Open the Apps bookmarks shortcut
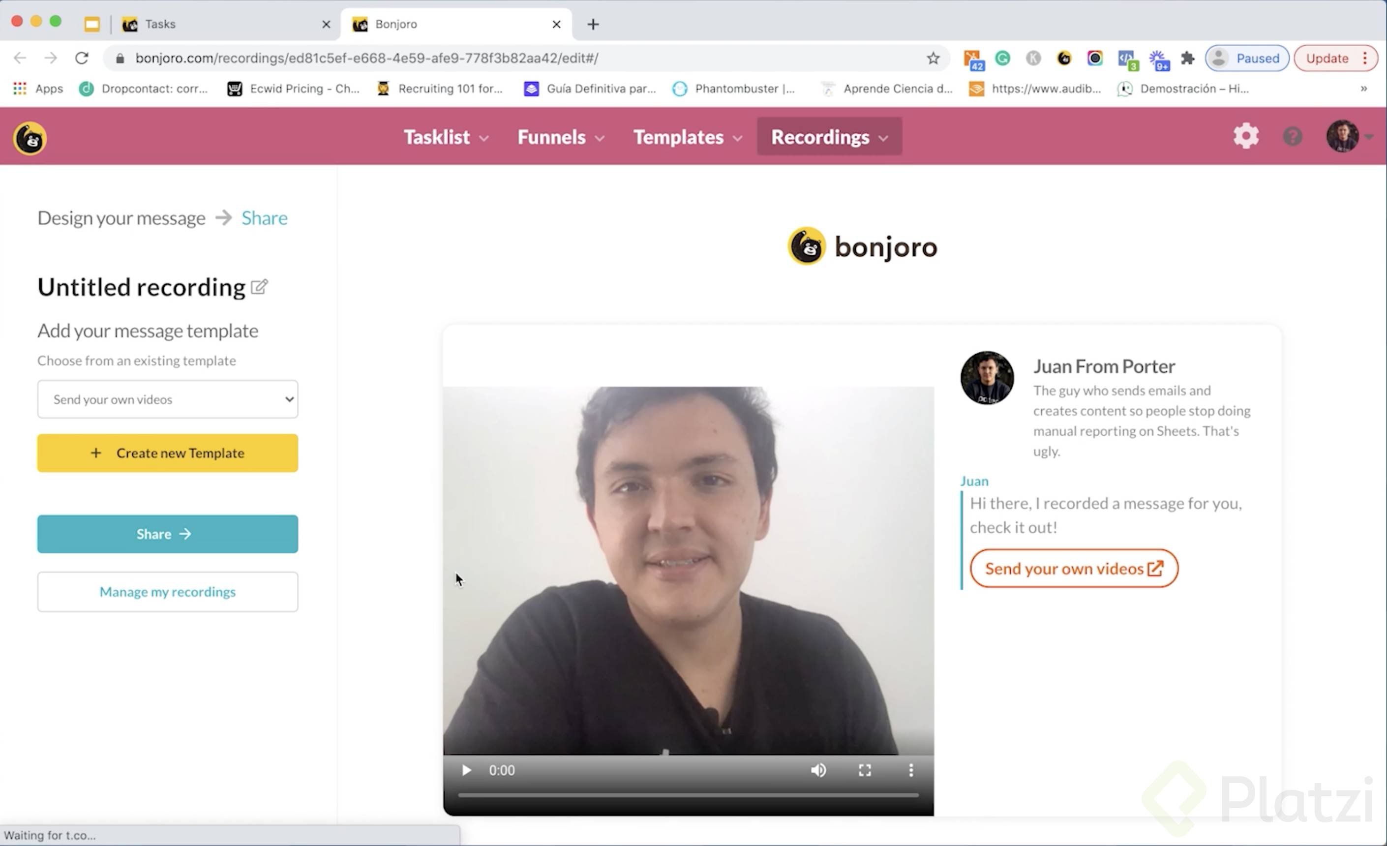 tap(38, 89)
